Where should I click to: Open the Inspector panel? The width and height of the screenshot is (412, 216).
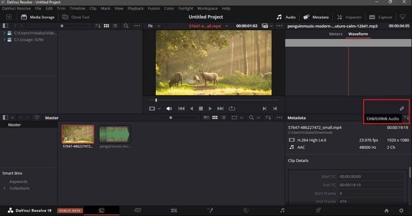[x=349, y=17]
